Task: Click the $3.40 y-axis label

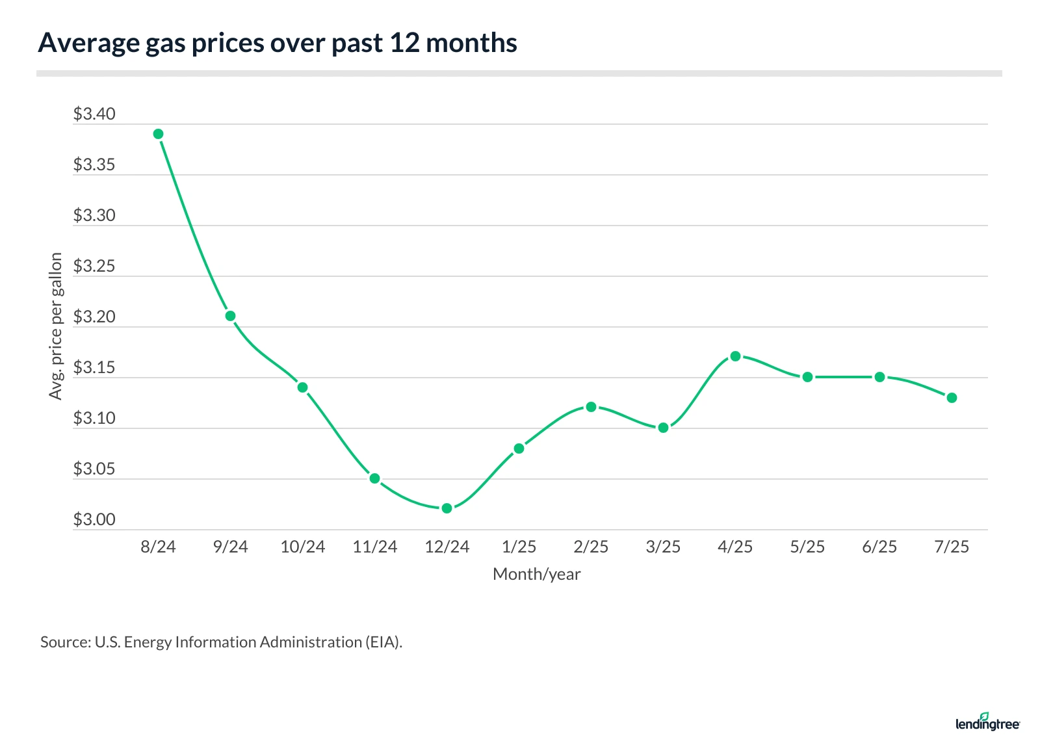Action: tap(94, 114)
